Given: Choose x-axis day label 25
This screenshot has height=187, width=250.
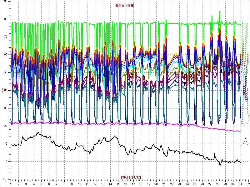Looking at the screenshot, I should tap(195, 184).
